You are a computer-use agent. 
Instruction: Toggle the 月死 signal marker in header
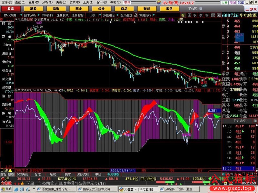[x=180, y=20]
